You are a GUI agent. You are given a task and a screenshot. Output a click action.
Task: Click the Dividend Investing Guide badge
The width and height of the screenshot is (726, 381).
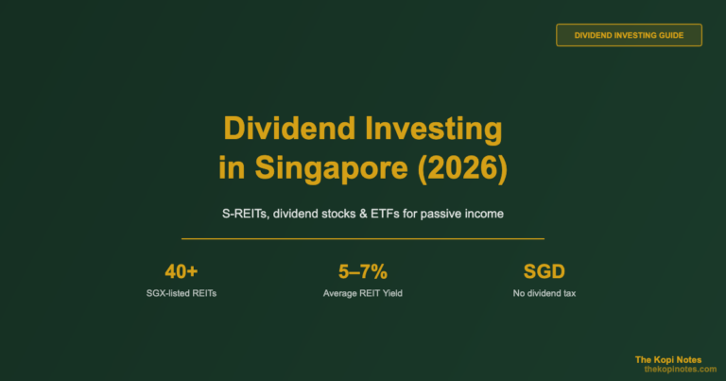[x=629, y=35]
